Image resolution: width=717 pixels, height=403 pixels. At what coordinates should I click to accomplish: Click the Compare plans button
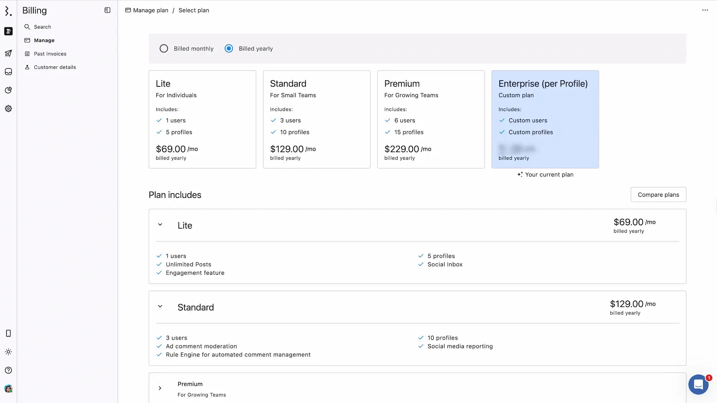pos(658,195)
